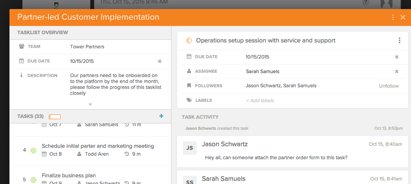This screenshot has height=184, width=411.
Task: Close the Partner-led Customer Implementation panel
Action: coord(403,17)
